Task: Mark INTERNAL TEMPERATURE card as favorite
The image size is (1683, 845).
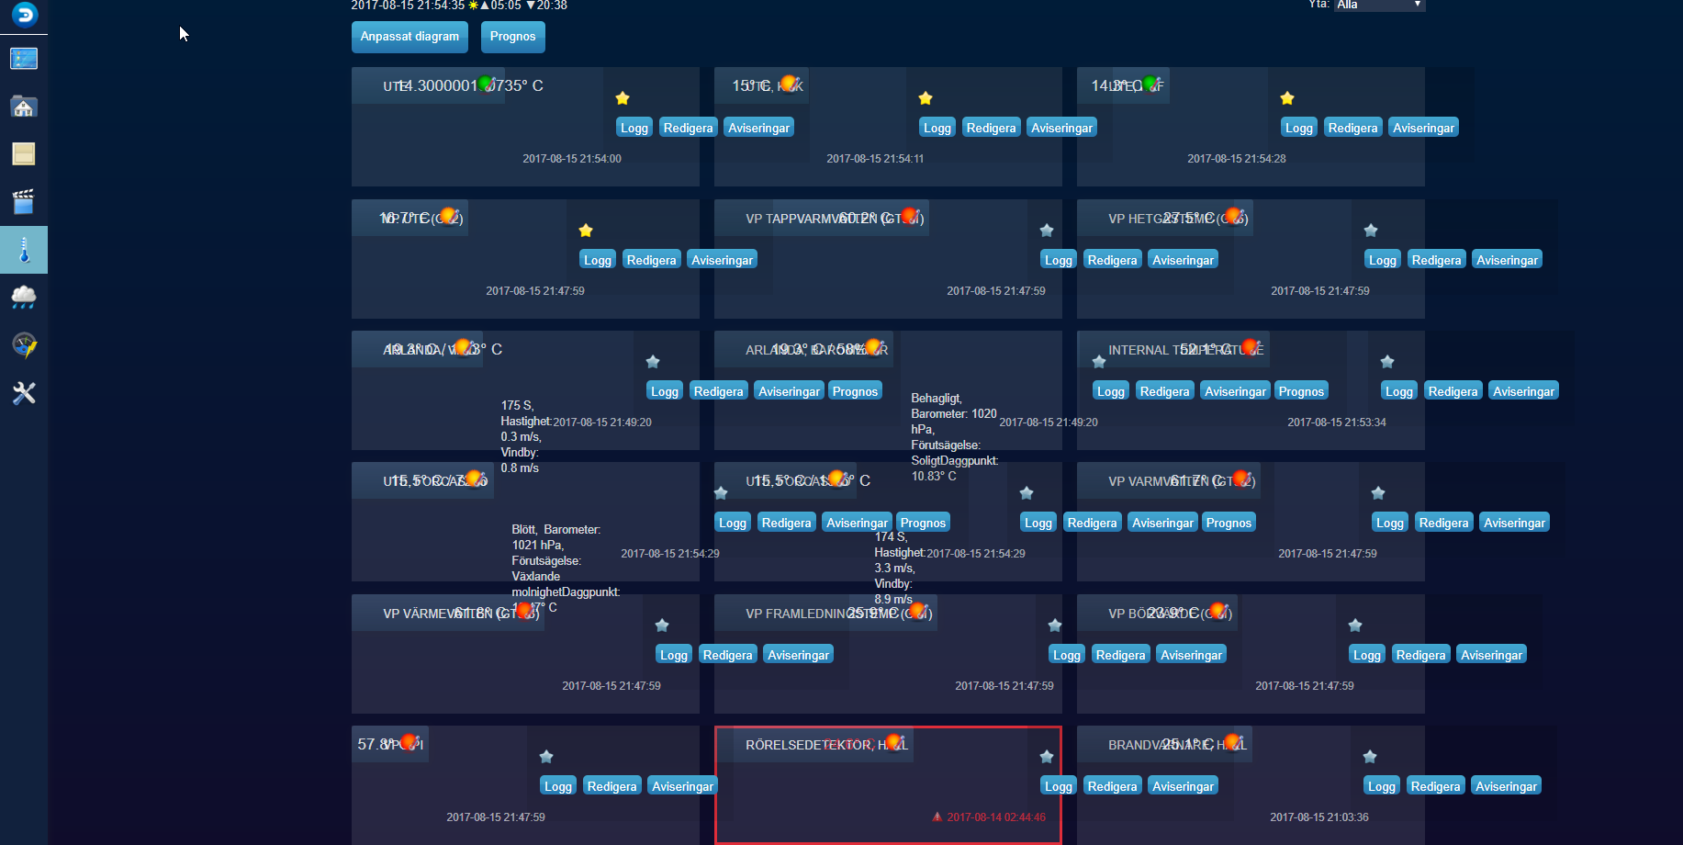Action: click(x=1387, y=362)
